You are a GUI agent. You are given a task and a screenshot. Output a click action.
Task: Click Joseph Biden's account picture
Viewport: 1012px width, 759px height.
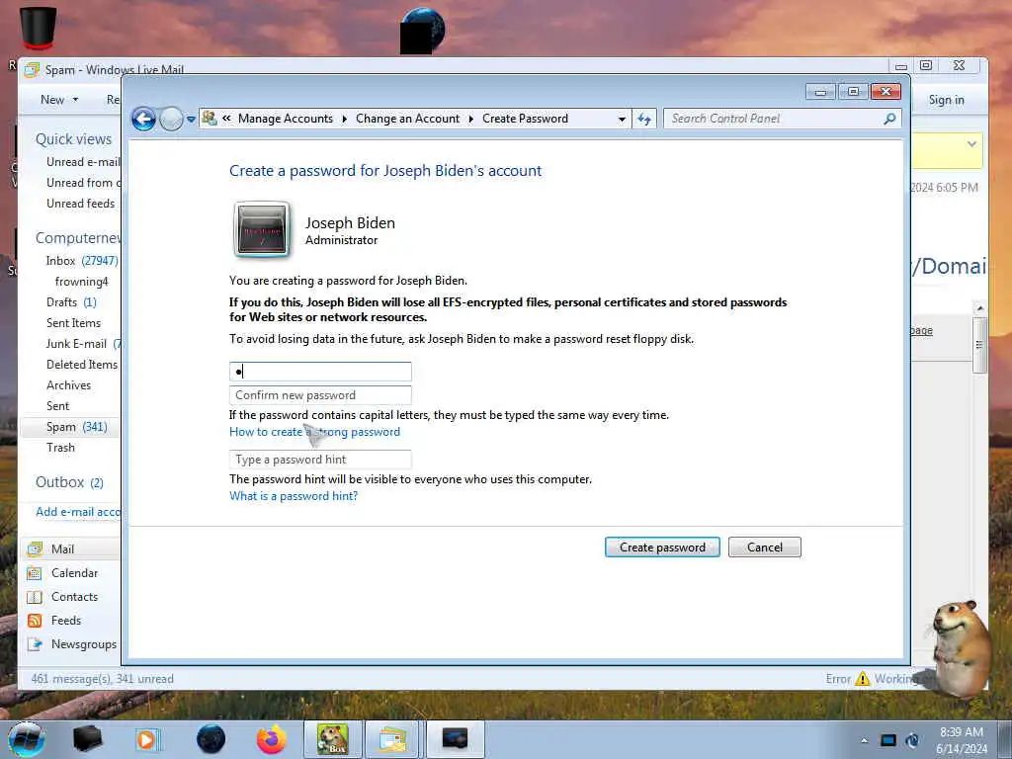(x=262, y=230)
